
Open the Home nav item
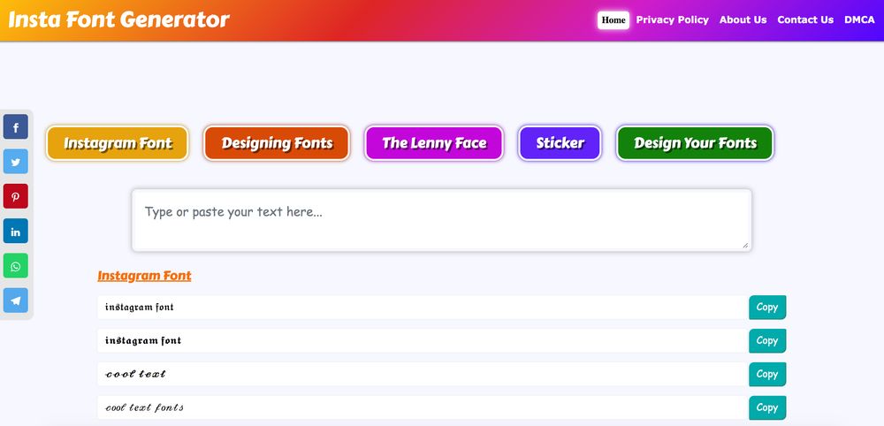point(613,19)
